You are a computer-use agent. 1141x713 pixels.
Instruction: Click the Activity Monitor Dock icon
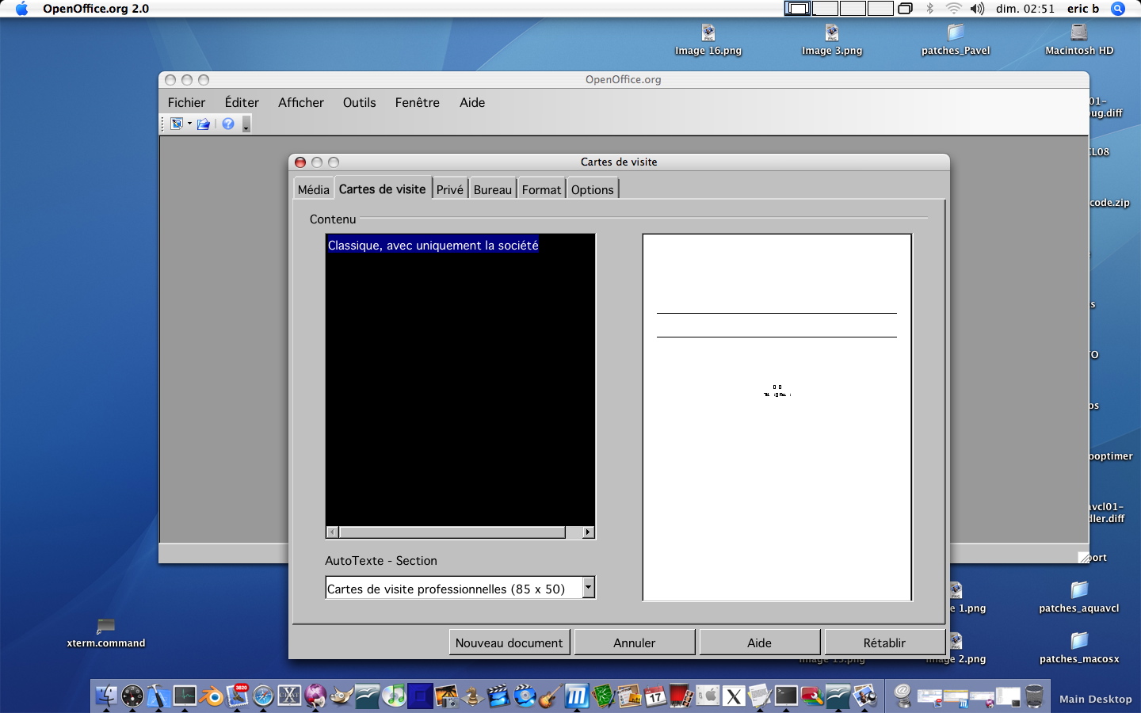point(185,696)
